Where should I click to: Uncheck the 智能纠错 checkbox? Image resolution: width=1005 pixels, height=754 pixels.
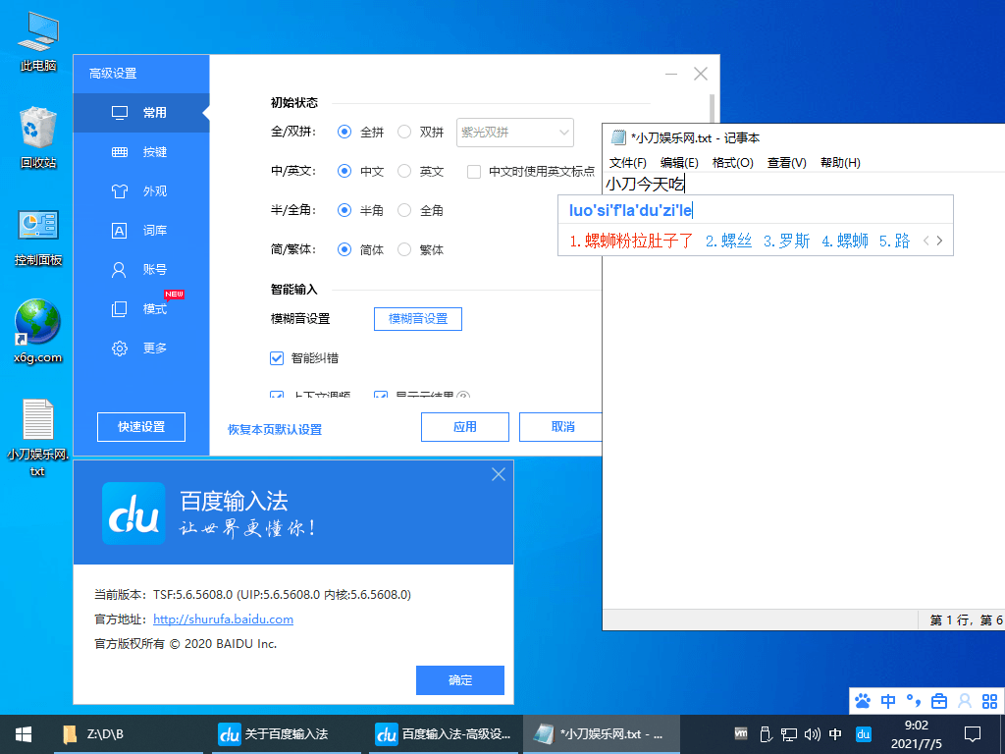click(277, 358)
